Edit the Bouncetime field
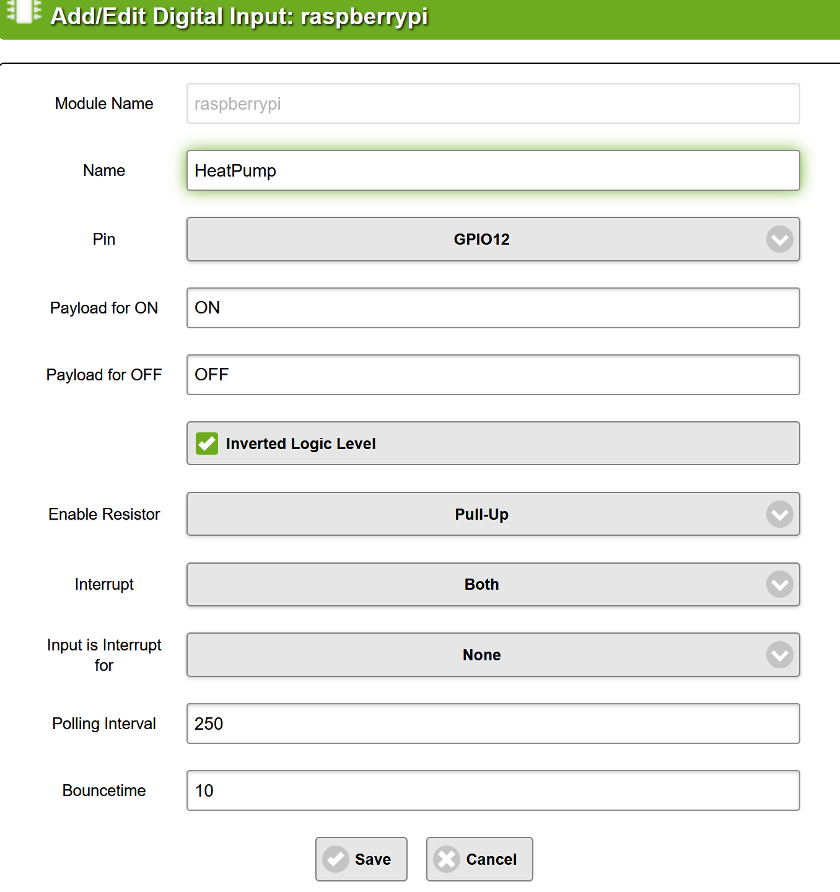The image size is (840, 892). pyautogui.click(x=493, y=790)
